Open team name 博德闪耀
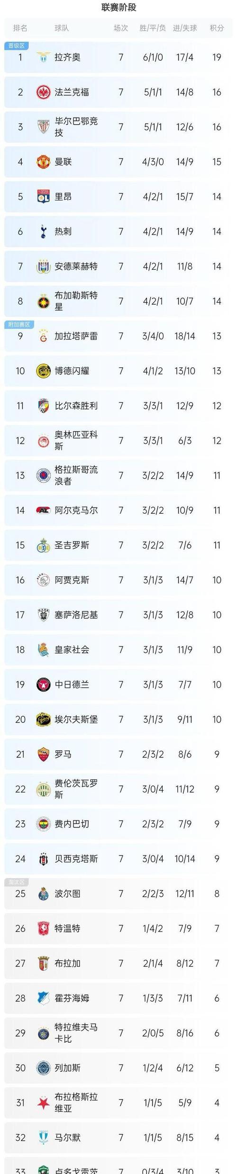Viewport: 237px width, 1174px height. pos(72,371)
